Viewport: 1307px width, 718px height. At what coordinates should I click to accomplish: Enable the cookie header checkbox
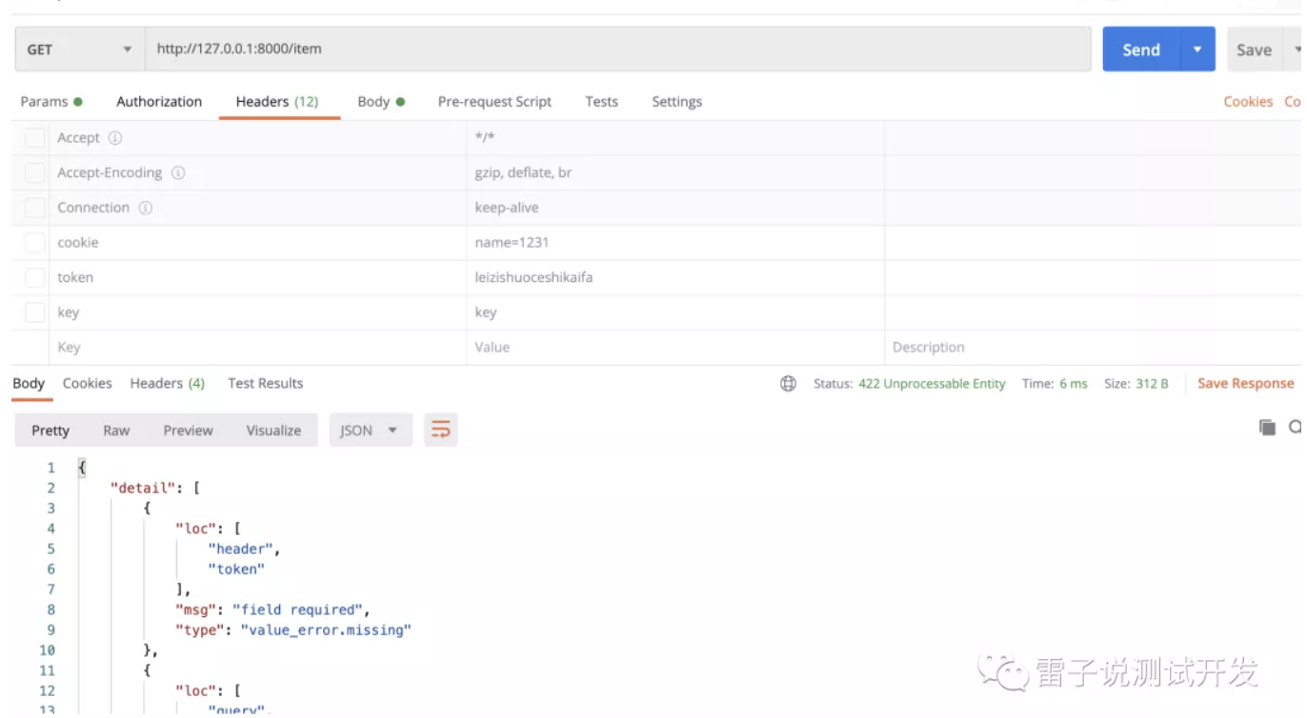coord(34,243)
